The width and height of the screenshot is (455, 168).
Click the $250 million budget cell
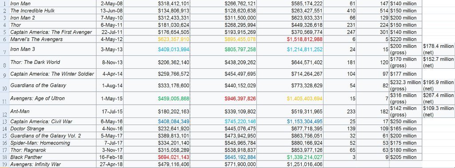pyautogui.click(x=406, y=121)
